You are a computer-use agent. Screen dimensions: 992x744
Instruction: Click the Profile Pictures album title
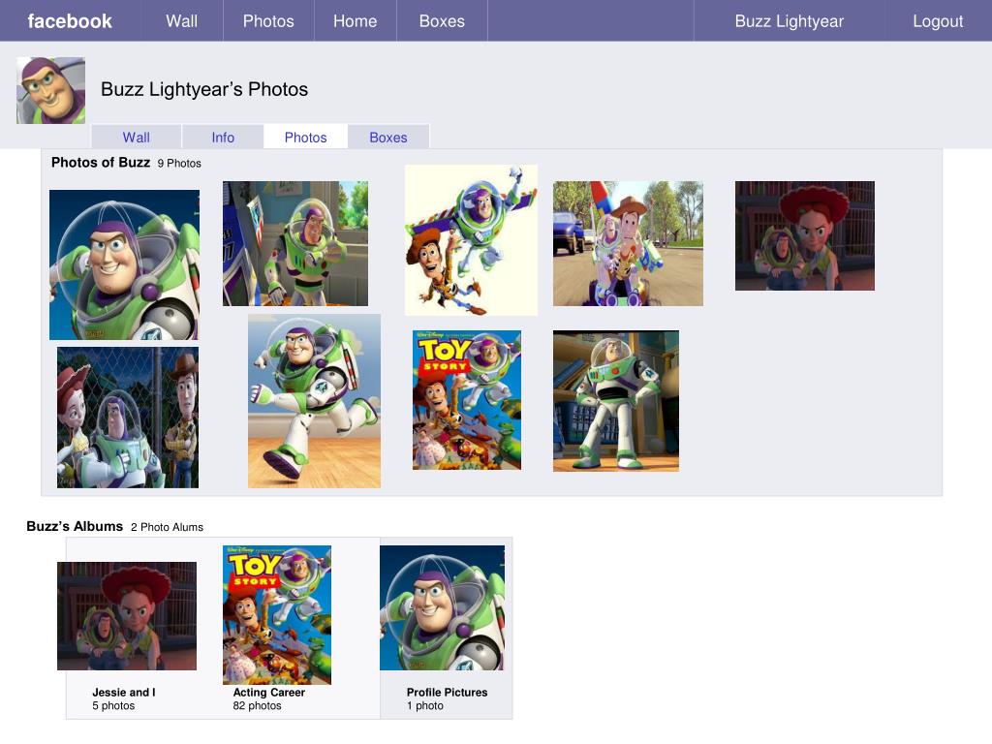click(447, 692)
